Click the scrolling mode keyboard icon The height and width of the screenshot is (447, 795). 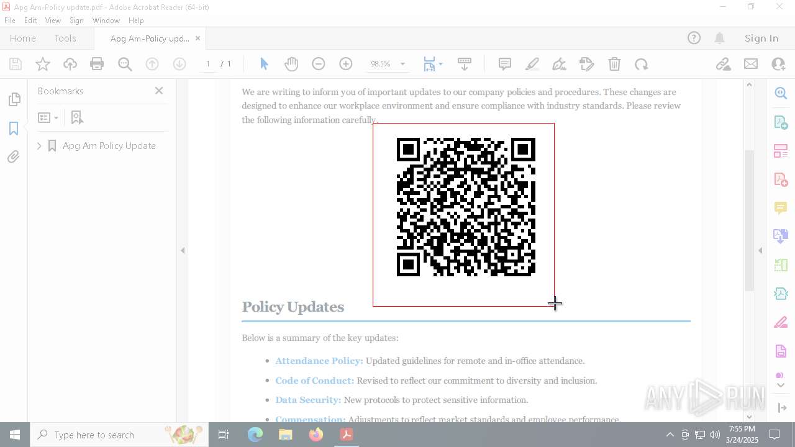[465, 64]
